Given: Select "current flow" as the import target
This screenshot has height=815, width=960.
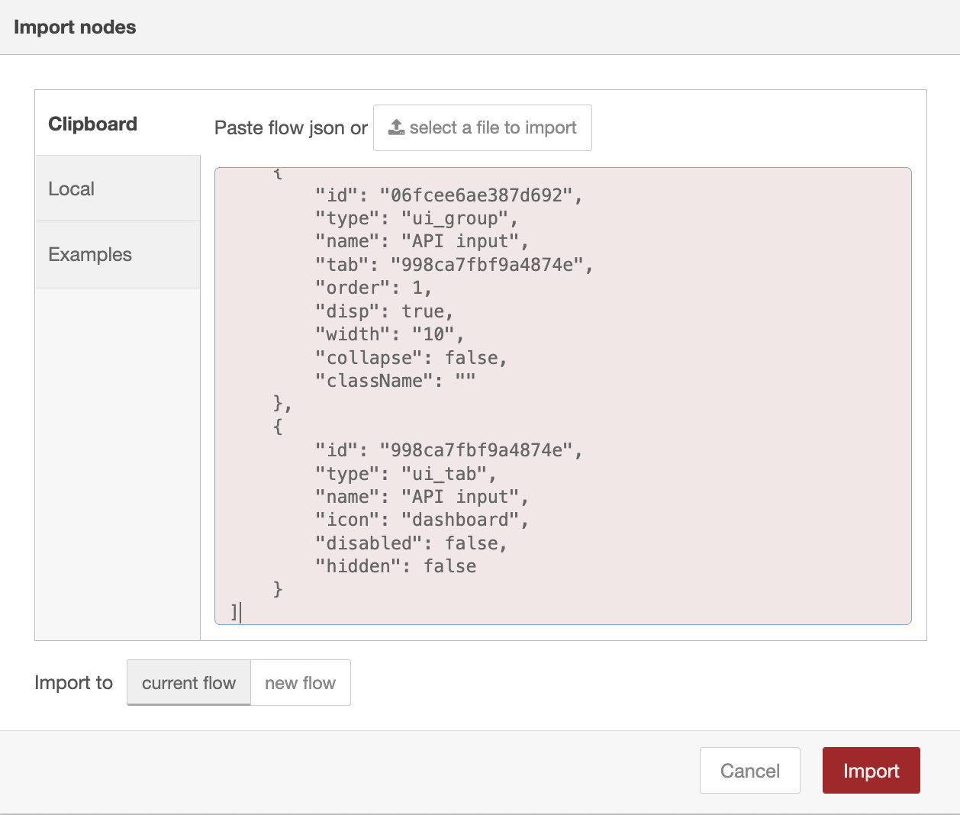Looking at the screenshot, I should (188, 683).
